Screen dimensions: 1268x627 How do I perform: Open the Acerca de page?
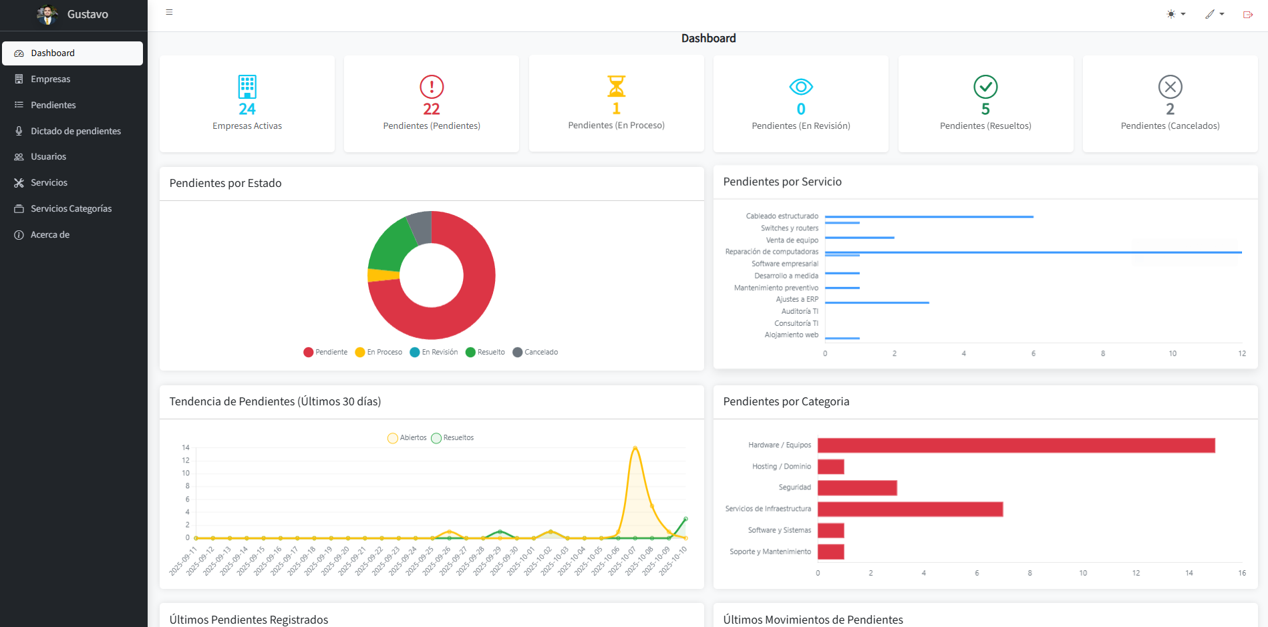50,234
